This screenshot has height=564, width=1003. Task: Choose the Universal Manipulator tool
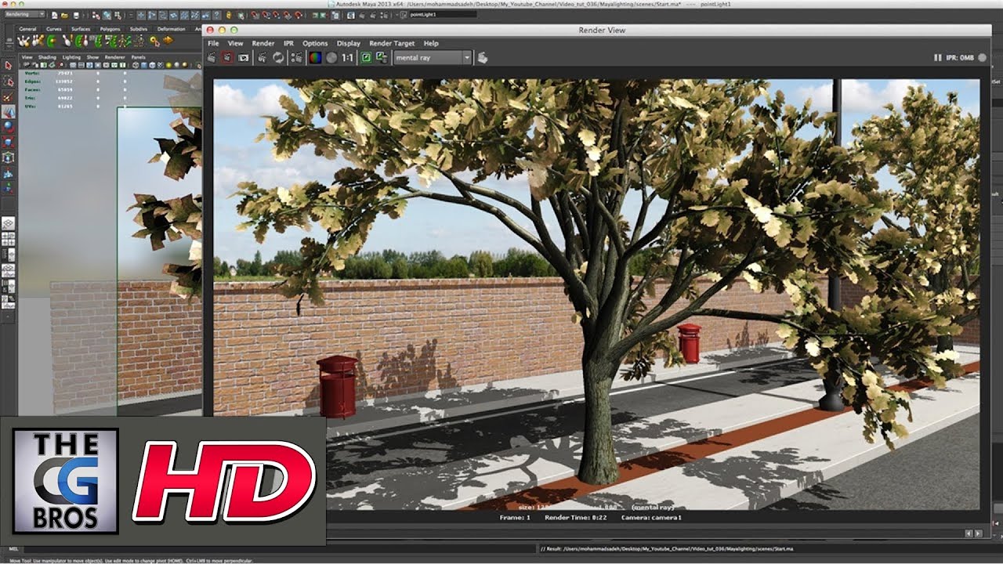8,157
